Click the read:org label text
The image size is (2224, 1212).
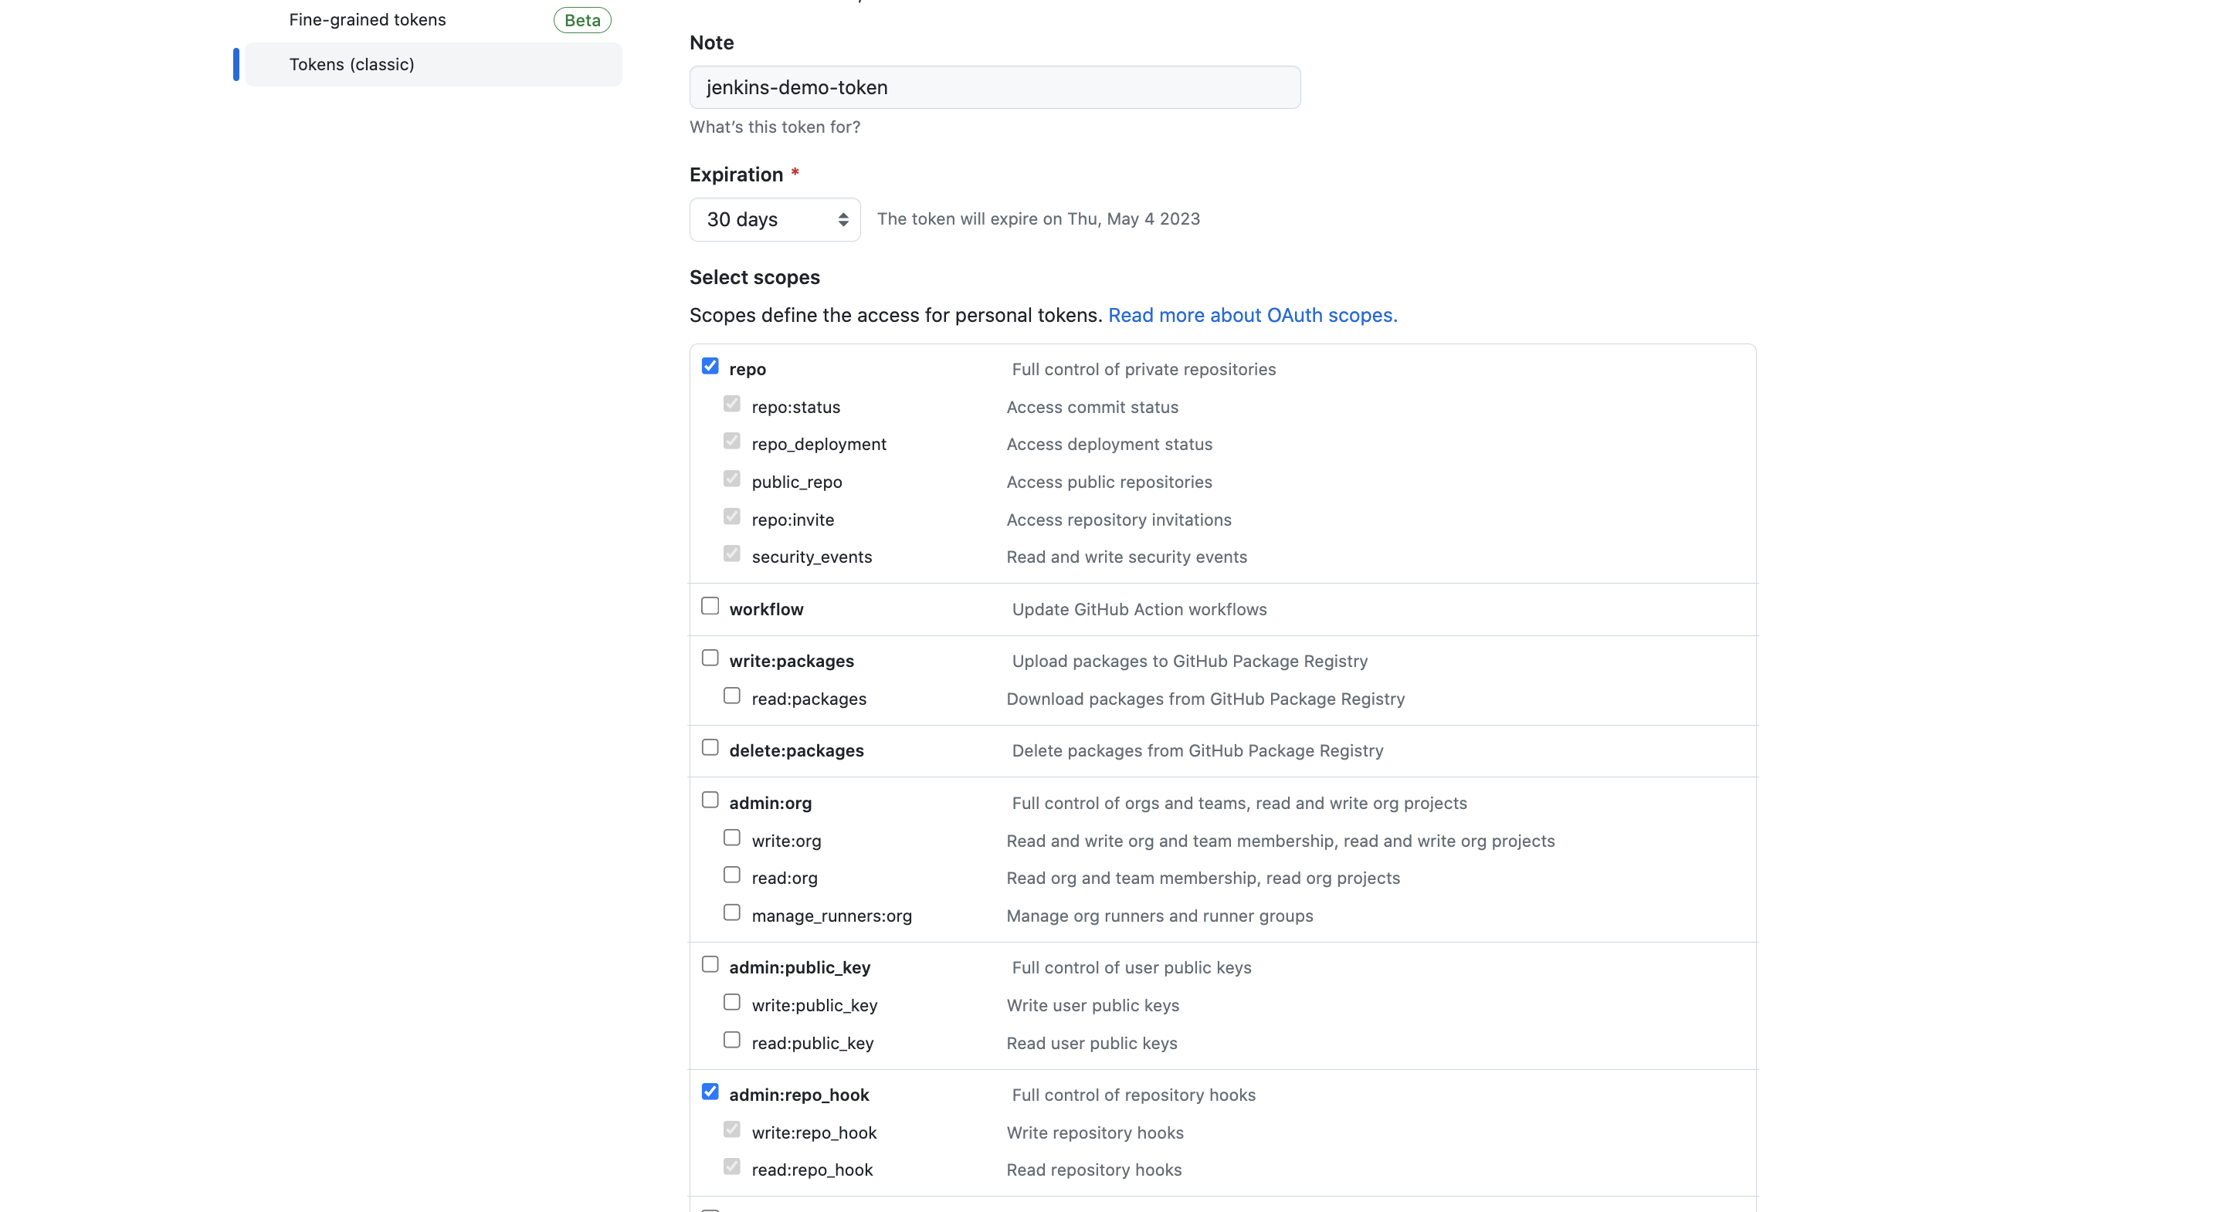pyautogui.click(x=785, y=878)
